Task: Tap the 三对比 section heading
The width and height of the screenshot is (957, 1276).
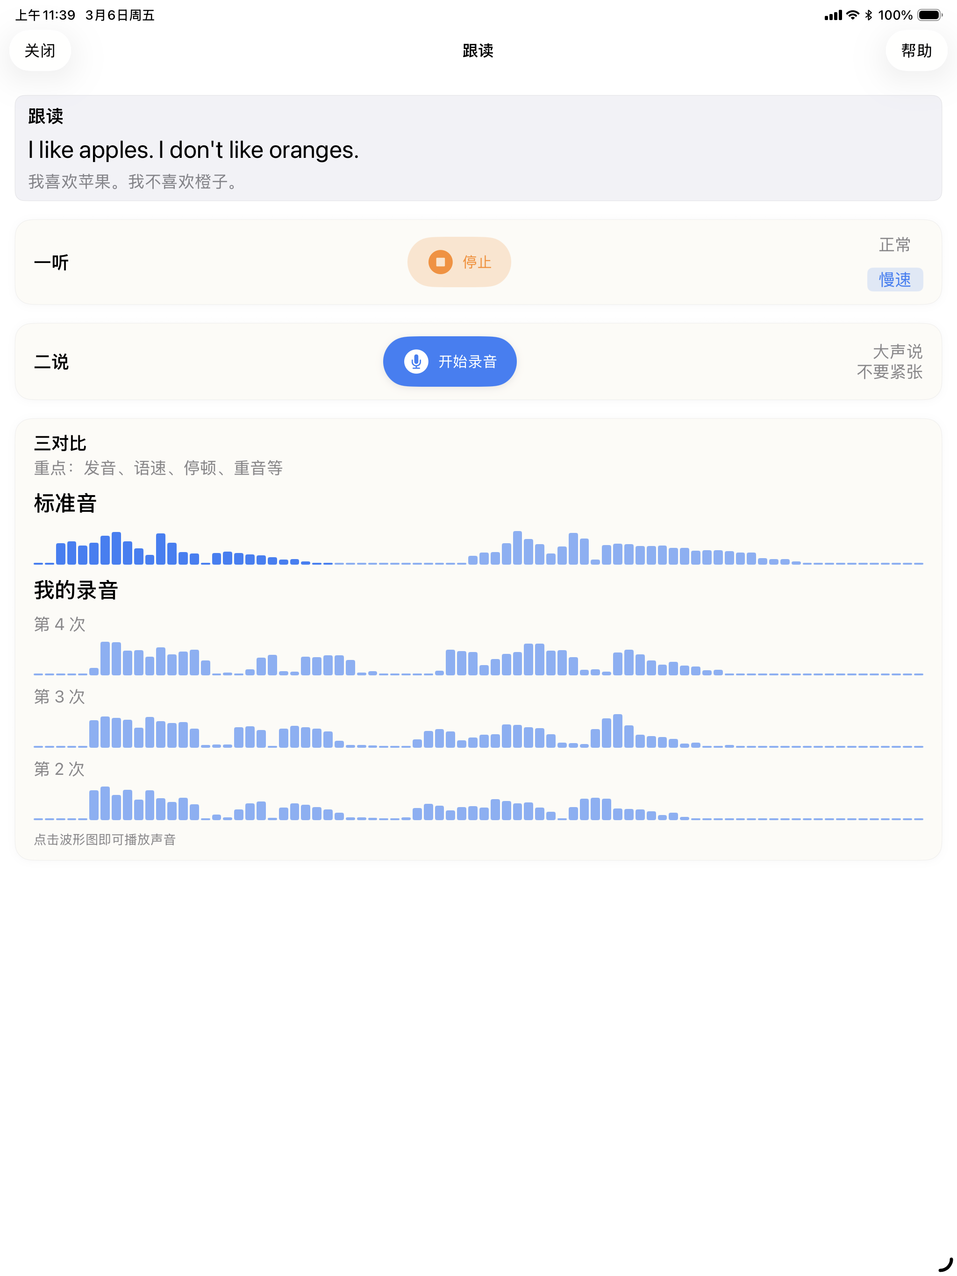Action: (x=60, y=443)
